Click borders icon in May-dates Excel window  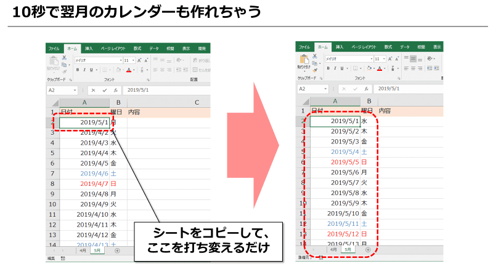coord(355,68)
